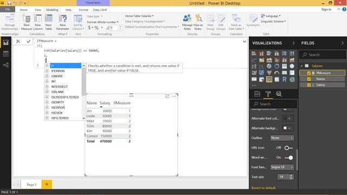Select the Line chart visualization

(x=254, y=60)
